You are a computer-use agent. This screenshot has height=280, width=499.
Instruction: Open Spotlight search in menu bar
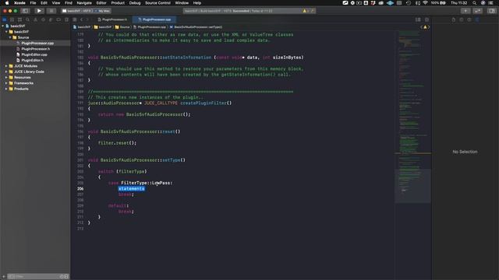(x=474, y=3)
